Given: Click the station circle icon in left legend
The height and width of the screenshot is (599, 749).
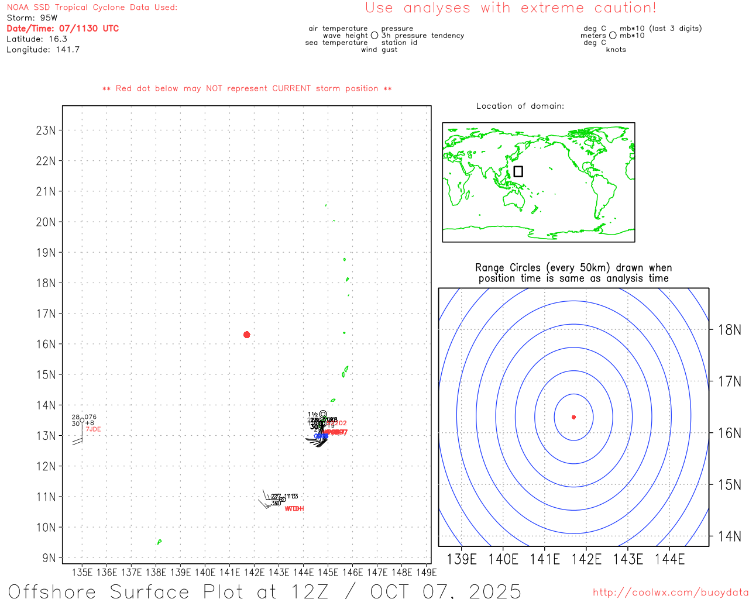Looking at the screenshot, I should click(x=374, y=36).
